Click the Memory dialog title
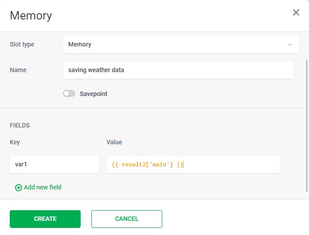The height and width of the screenshot is (235, 309). coord(31,15)
